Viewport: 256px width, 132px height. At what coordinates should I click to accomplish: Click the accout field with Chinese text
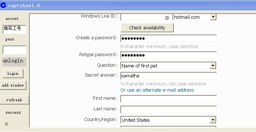14,29
